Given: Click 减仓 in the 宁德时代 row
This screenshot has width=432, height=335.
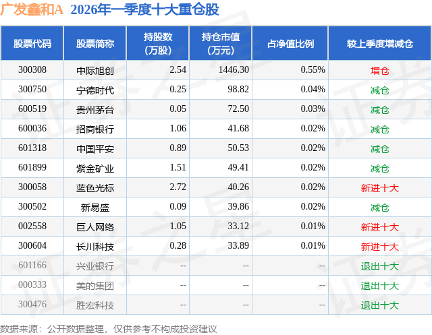Looking at the screenshot, I should 380,90.
